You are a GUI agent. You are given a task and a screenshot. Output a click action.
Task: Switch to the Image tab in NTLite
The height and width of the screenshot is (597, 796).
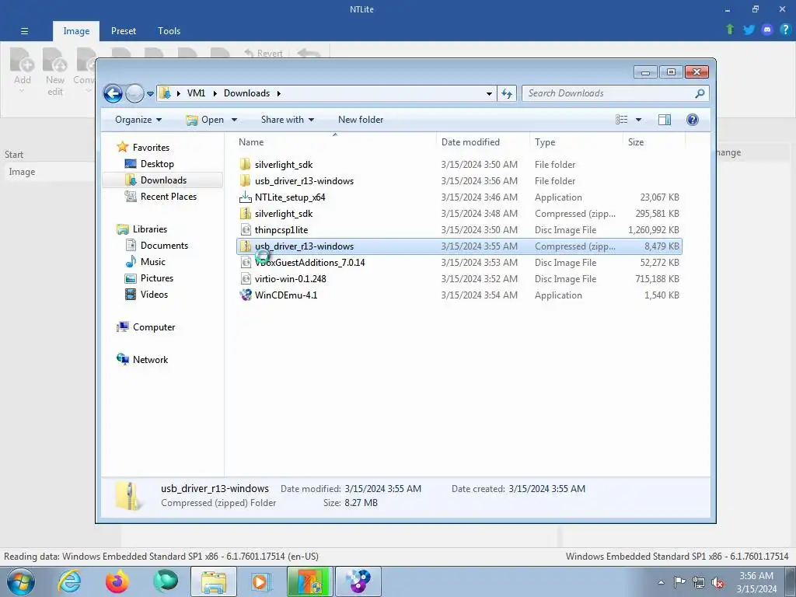[76, 31]
